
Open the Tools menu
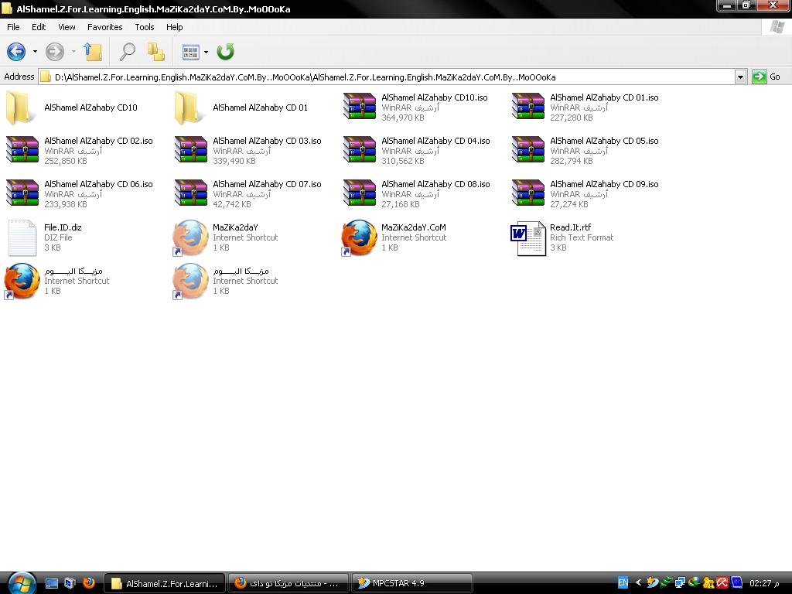pos(145,27)
